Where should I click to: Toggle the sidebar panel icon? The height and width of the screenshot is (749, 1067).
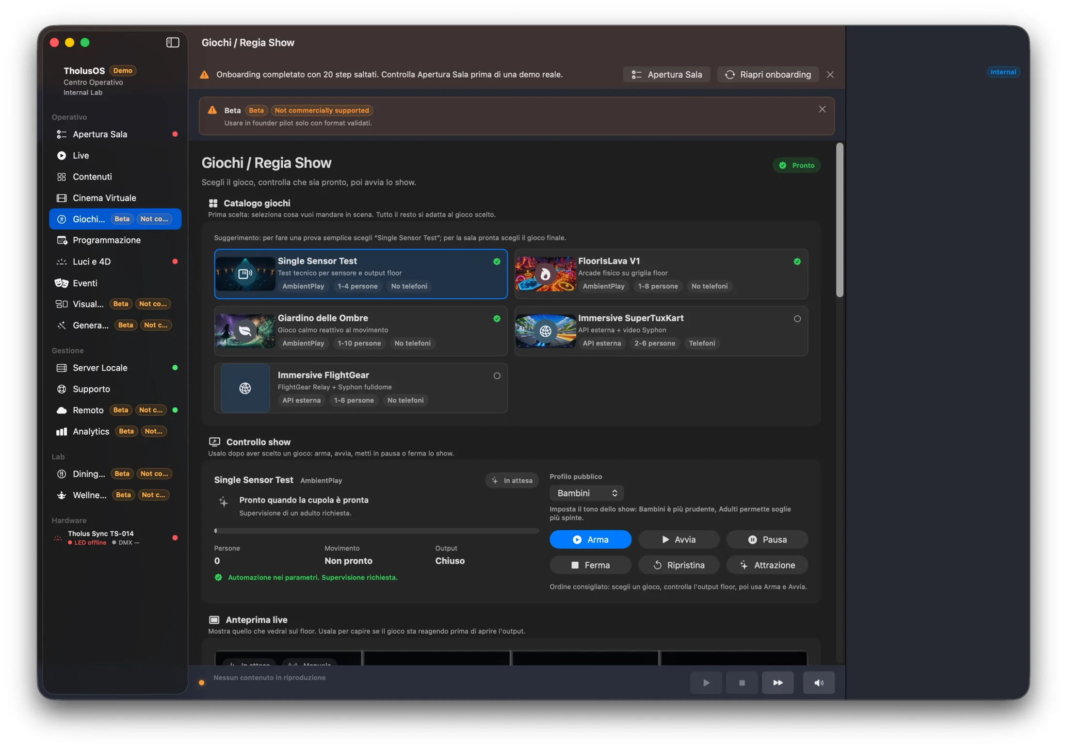(x=173, y=43)
